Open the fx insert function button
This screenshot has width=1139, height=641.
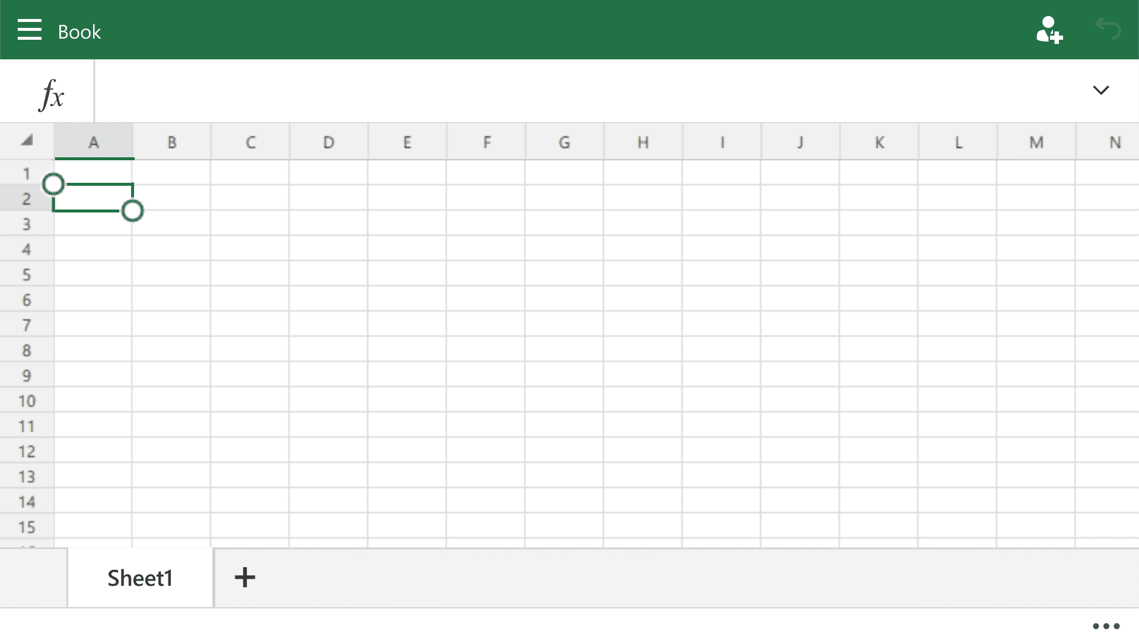51,94
